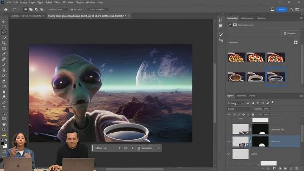The image size is (304, 171).
Task: Hide the coffee cup layer
Action: 228,142
